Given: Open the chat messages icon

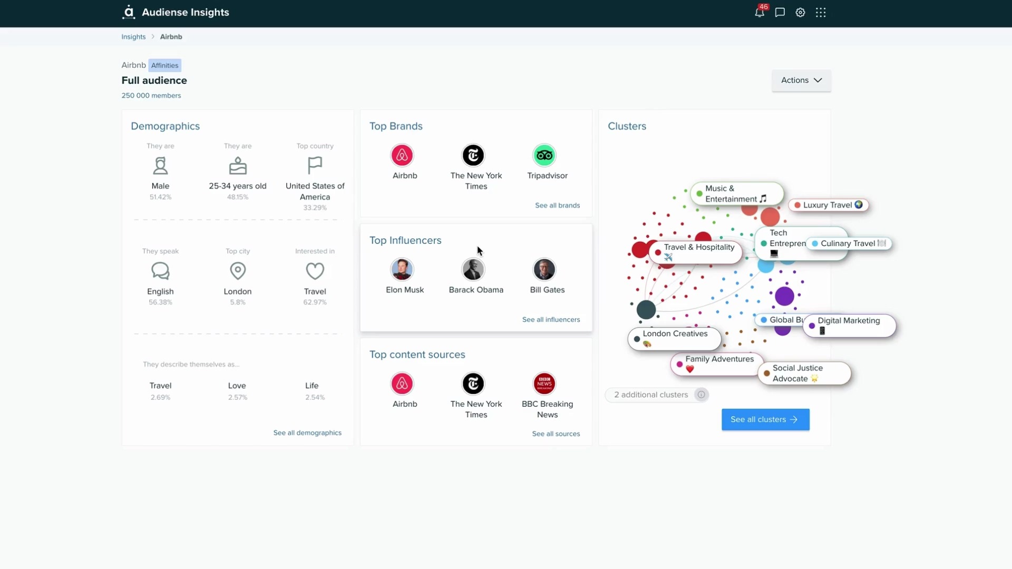Looking at the screenshot, I should click(x=780, y=13).
